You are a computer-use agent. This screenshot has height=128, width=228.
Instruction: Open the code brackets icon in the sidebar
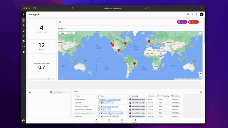pos(24,47)
